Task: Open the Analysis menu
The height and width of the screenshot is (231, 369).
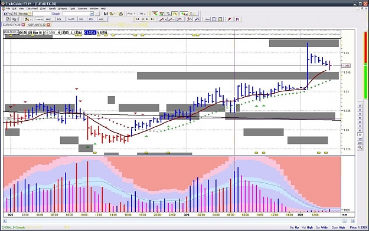Action: (63, 8)
